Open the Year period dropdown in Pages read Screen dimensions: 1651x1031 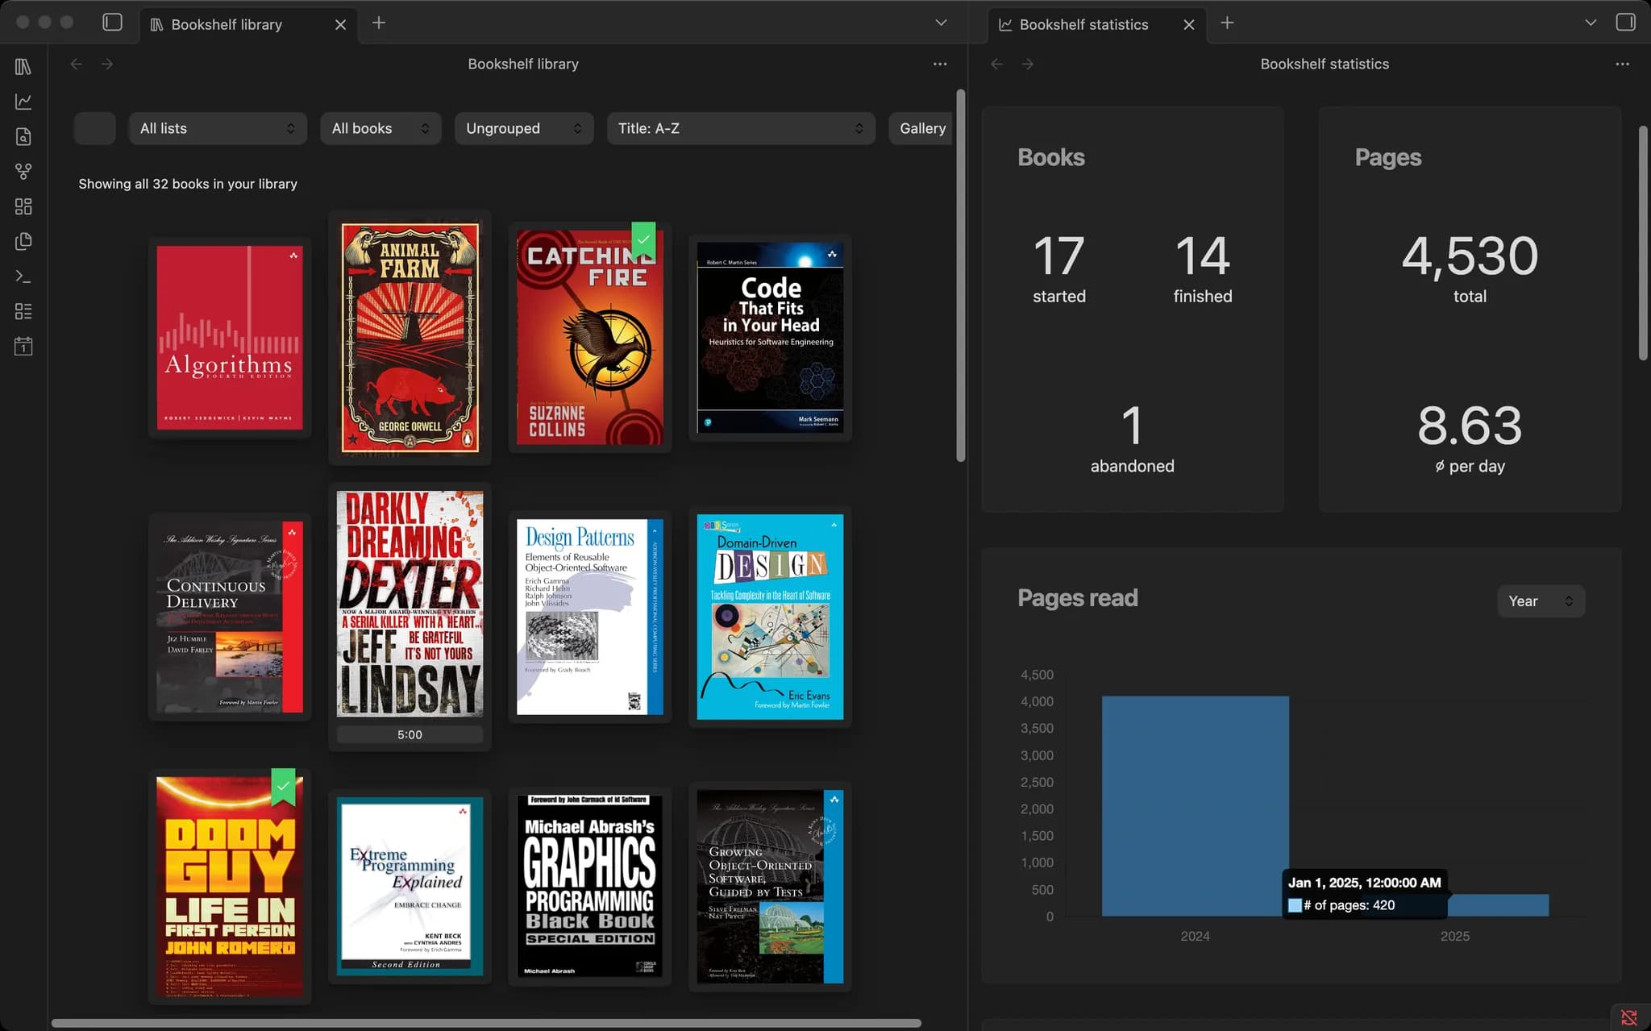pos(1541,601)
